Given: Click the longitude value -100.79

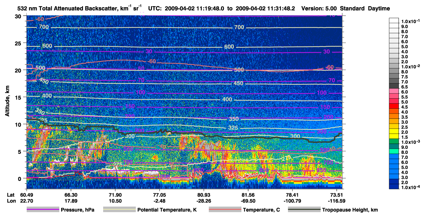Looking at the screenshot, I should [x=293, y=201].
